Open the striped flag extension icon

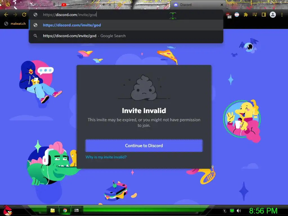(237, 15)
